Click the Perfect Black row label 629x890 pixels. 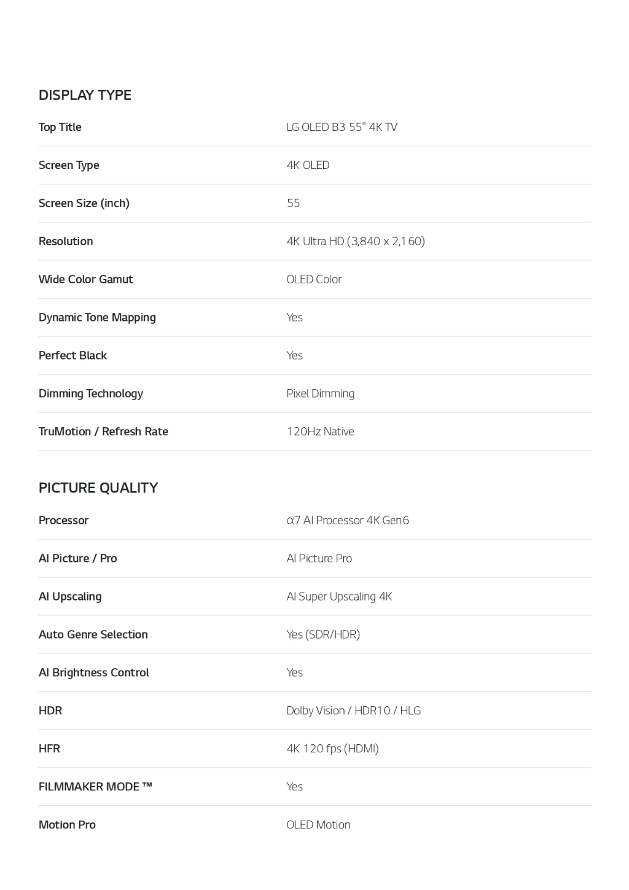72,356
